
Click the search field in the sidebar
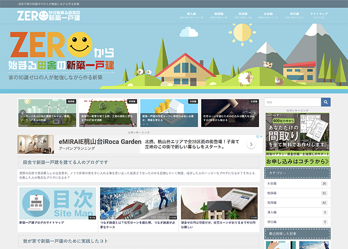coord(293,102)
